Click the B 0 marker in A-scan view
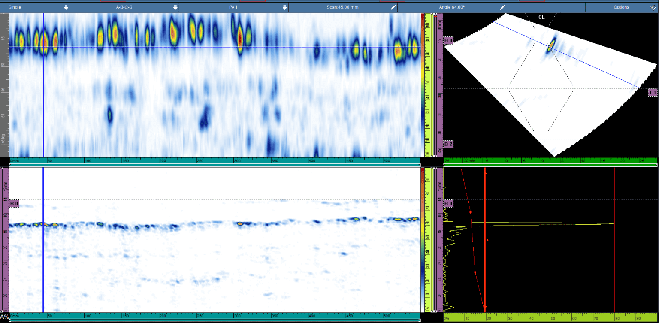 [x=448, y=203]
